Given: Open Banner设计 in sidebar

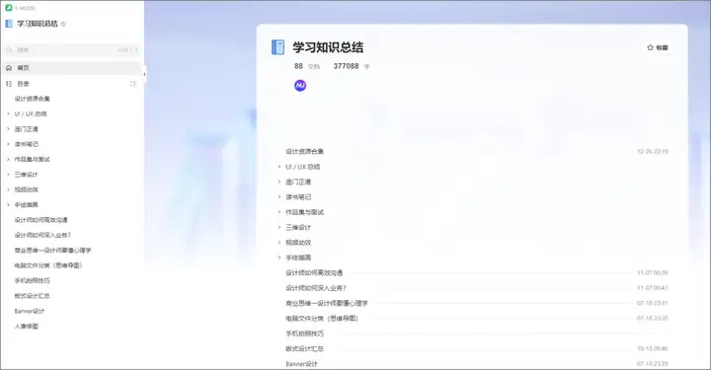Looking at the screenshot, I should pyautogui.click(x=30, y=311).
